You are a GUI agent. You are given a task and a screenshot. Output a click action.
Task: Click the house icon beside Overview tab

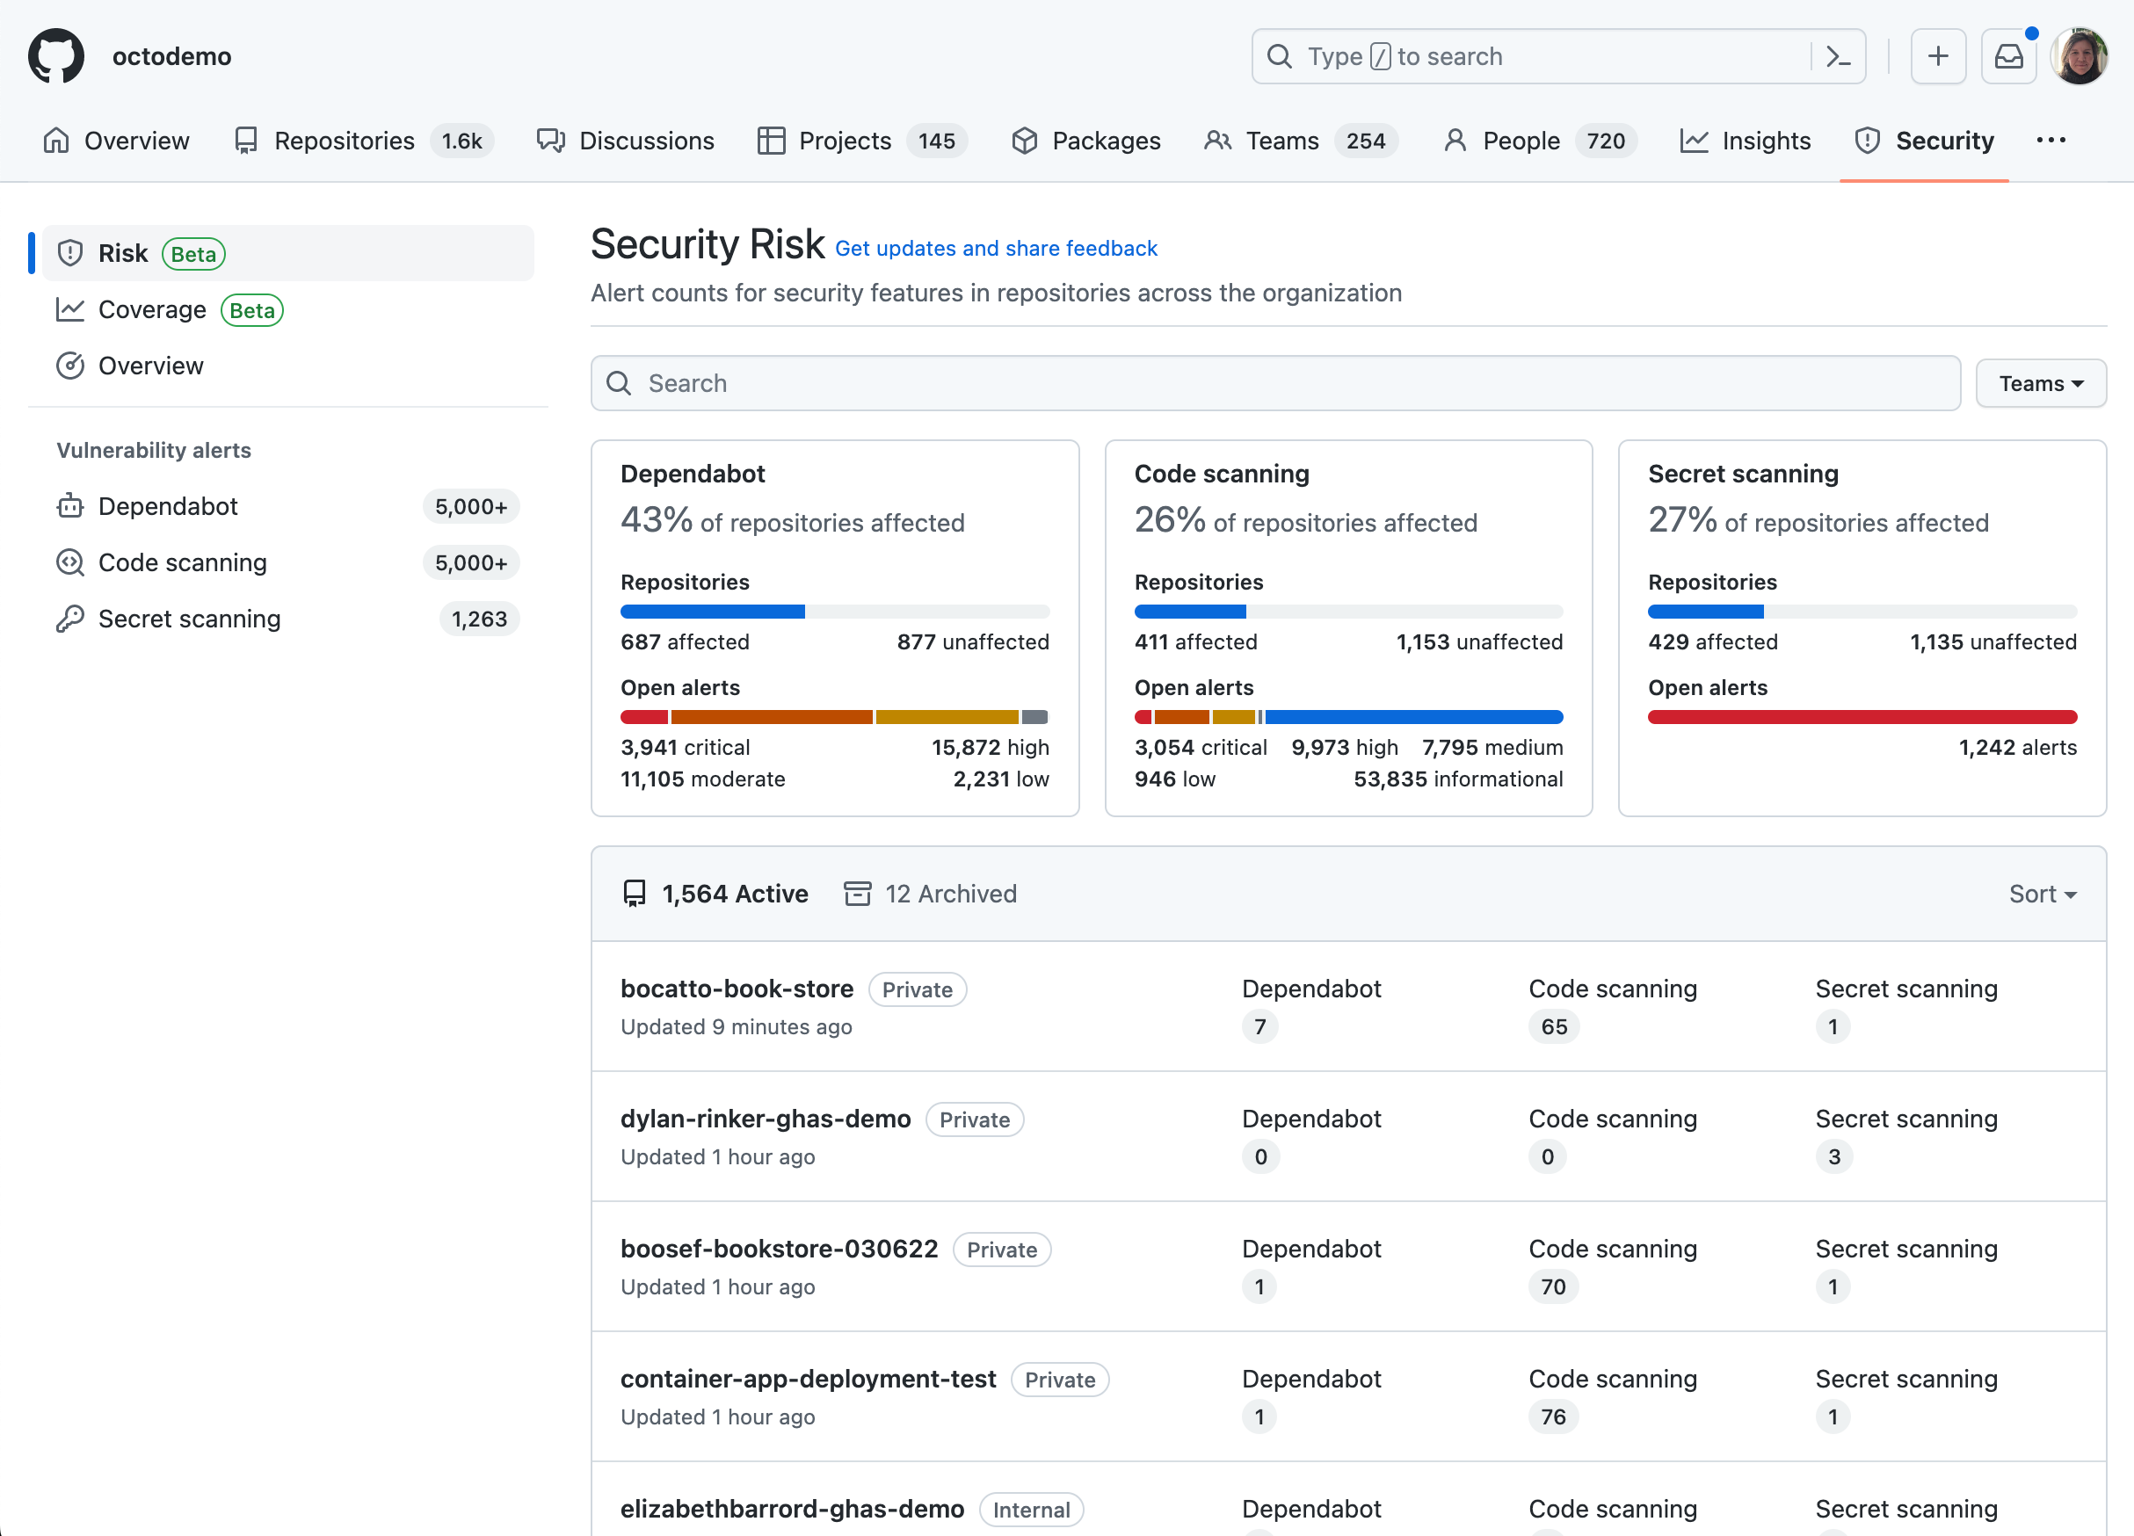click(56, 140)
